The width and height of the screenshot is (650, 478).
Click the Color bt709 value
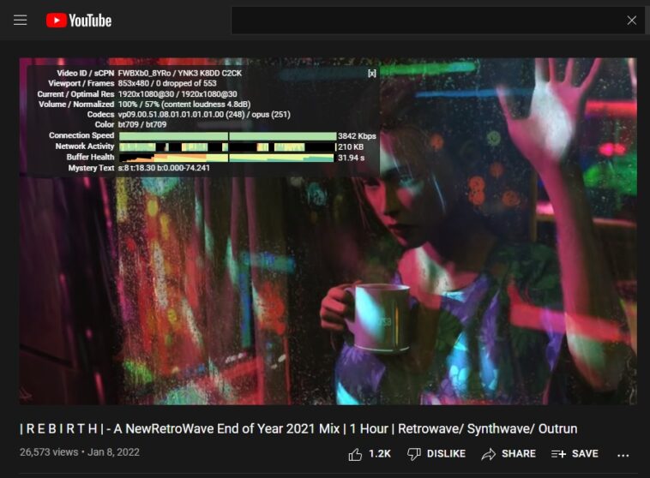pos(142,124)
